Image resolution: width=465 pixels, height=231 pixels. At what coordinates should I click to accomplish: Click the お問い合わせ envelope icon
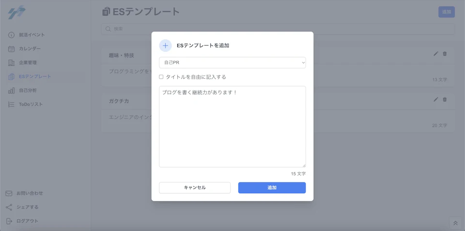tap(9, 193)
